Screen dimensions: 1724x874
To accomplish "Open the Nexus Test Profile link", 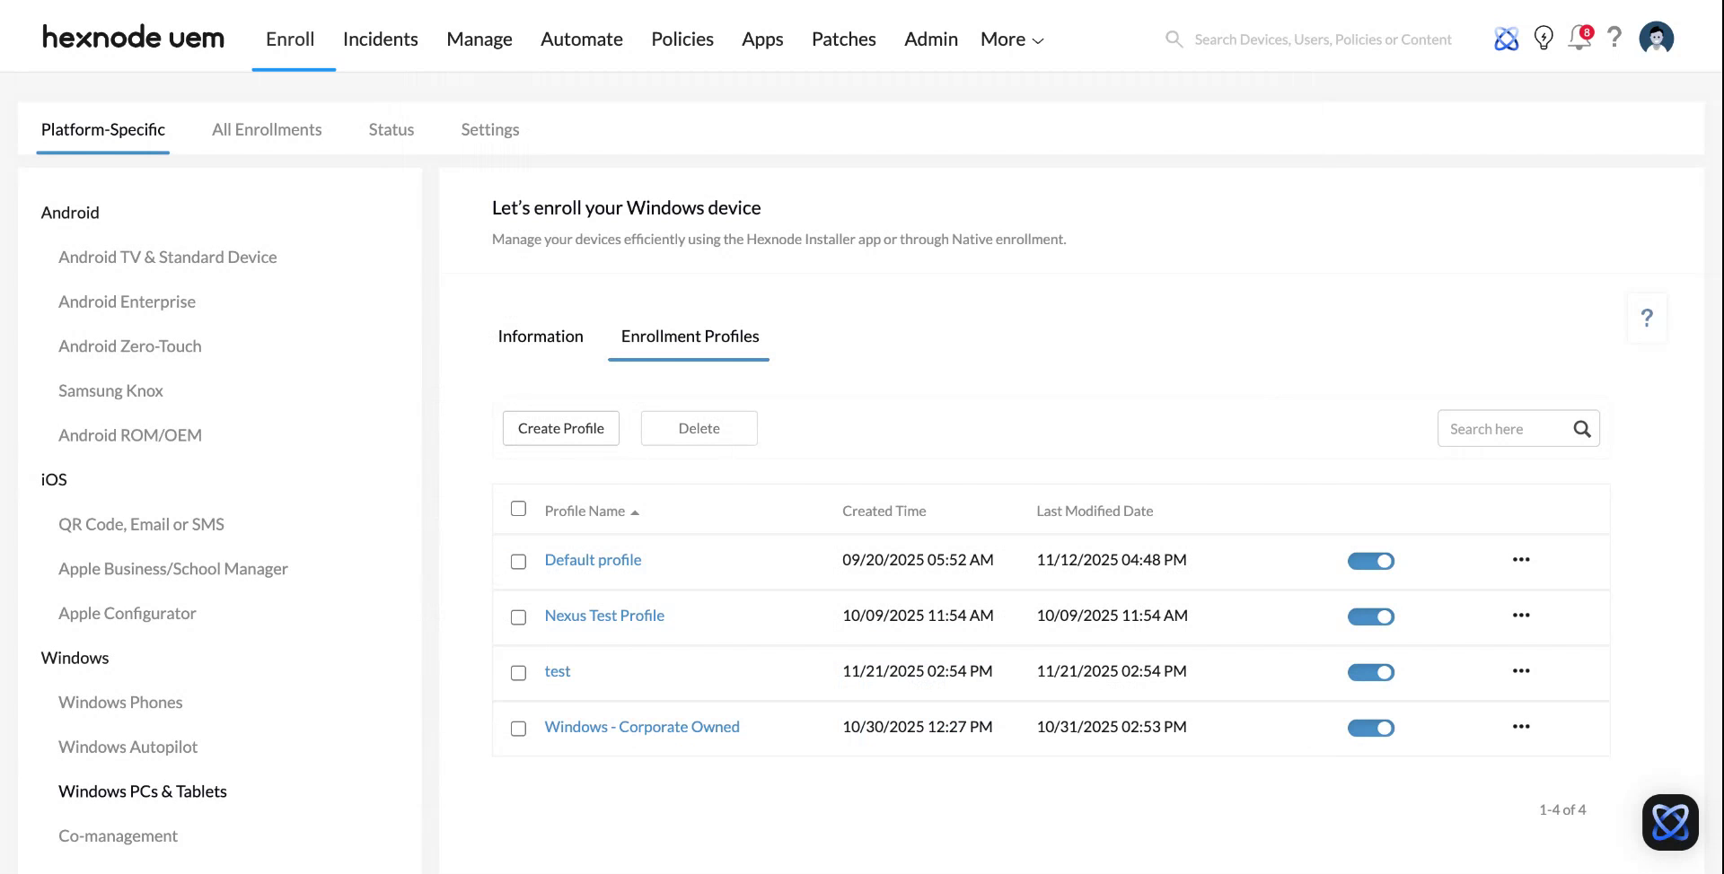I will [604, 616].
